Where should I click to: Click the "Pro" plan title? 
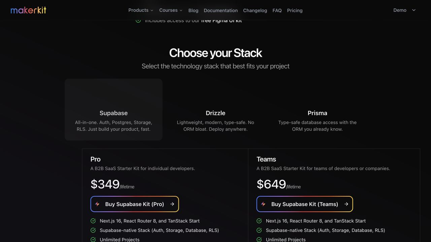[96, 159]
